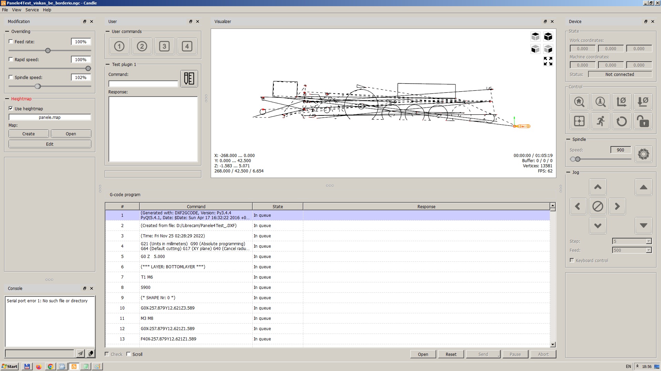Toggle the Check mode checkbox
Image resolution: width=661 pixels, height=371 pixels.
[x=107, y=354]
